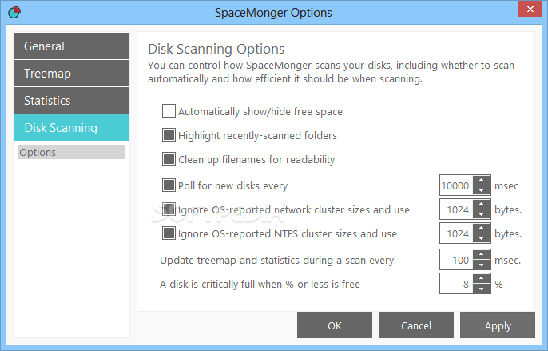Decrease NTFS cluster size bytes
The height and width of the screenshot is (351, 548).
[481, 238]
